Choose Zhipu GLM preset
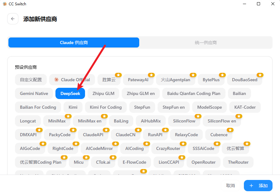 point(103,93)
